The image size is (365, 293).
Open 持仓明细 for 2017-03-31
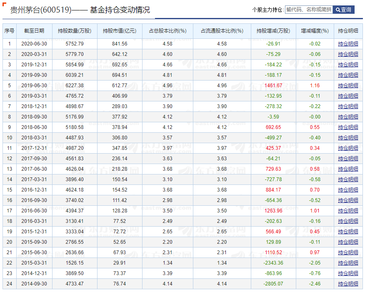tap(348, 179)
